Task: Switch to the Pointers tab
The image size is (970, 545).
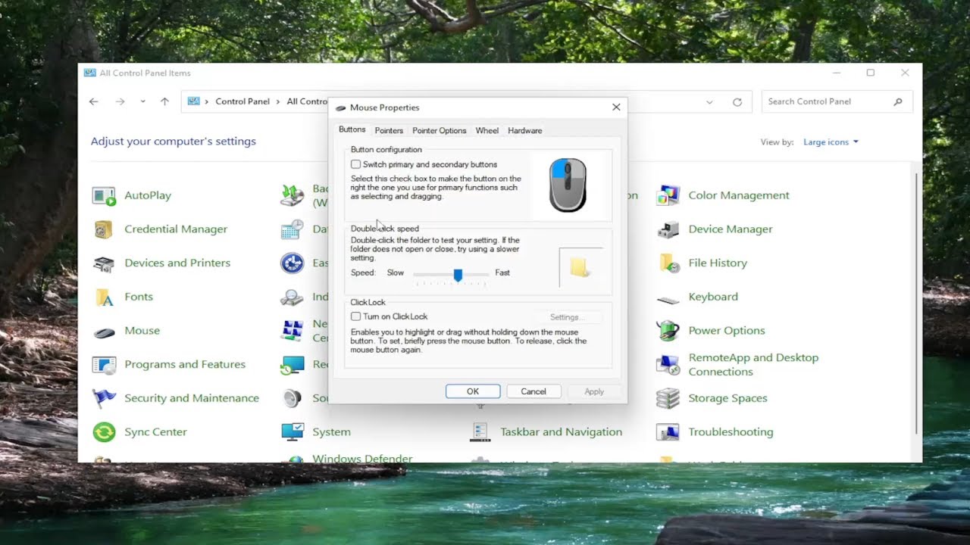Action: (389, 131)
